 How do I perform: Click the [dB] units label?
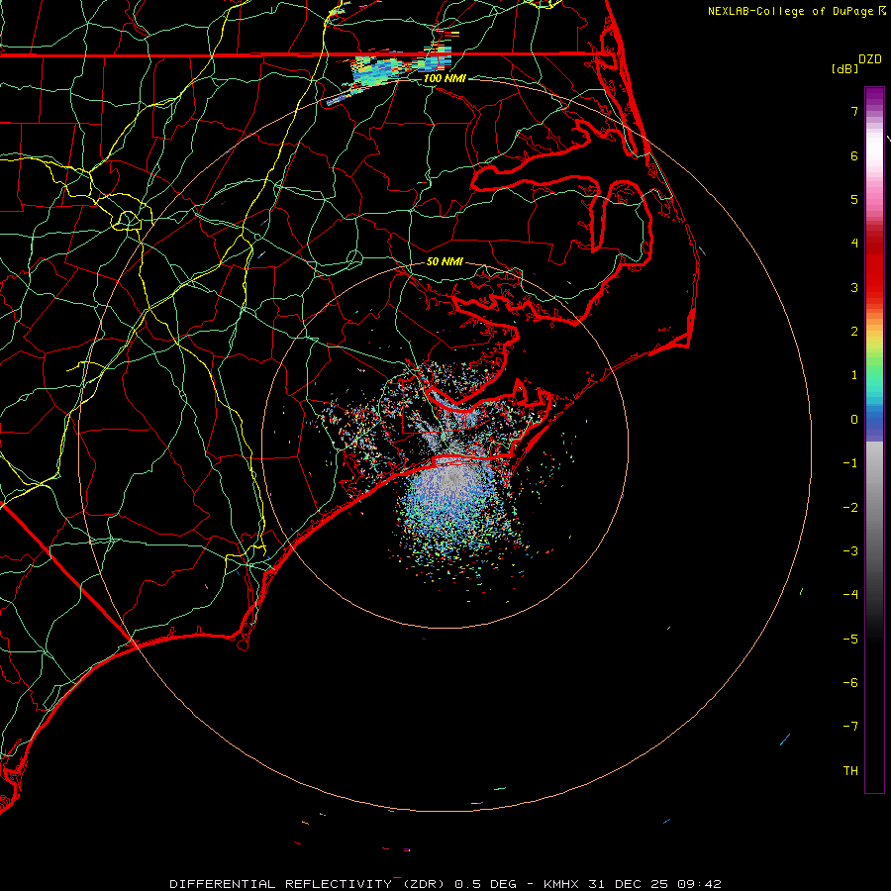point(845,68)
